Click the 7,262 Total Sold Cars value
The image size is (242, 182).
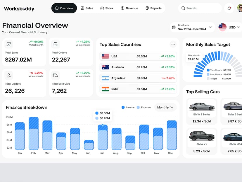(59, 91)
